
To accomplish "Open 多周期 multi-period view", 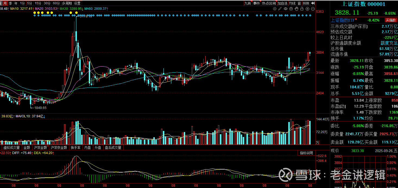I will click(67, 3).
